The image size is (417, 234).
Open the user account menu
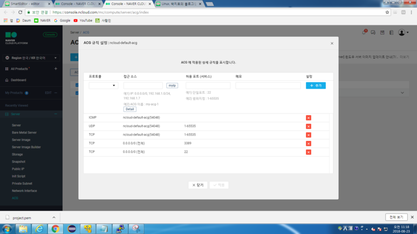tap(403, 33)
